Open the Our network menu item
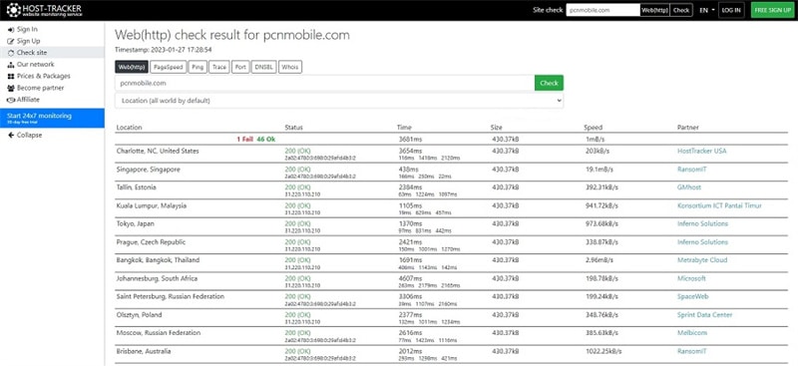This screenshot has height=366, width=798. click(35, 65)
